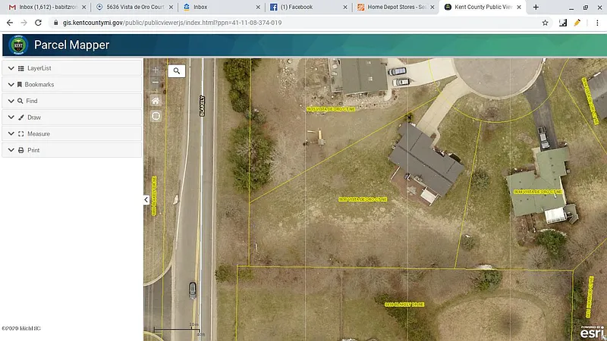Expand the LayerList panel
The image size is (607, 341).
[x=71, y=68]
